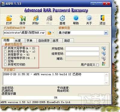This screenshot has height=112, width=120.
Task: Enable 所有特殊字符 (!@...) checkbox
Action: (5, 58)
